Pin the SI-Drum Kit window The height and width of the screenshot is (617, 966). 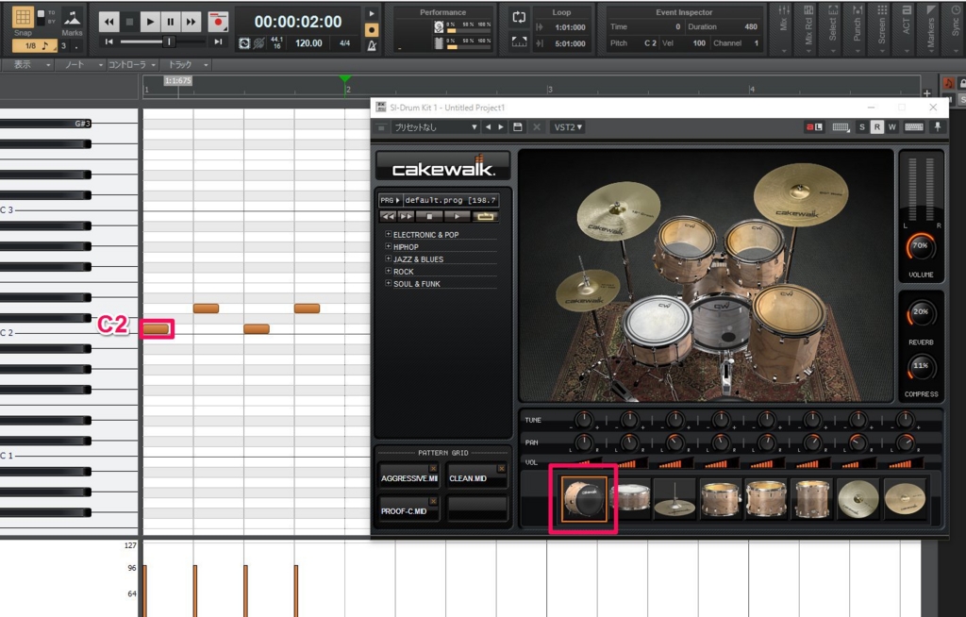tap(938, 127)
